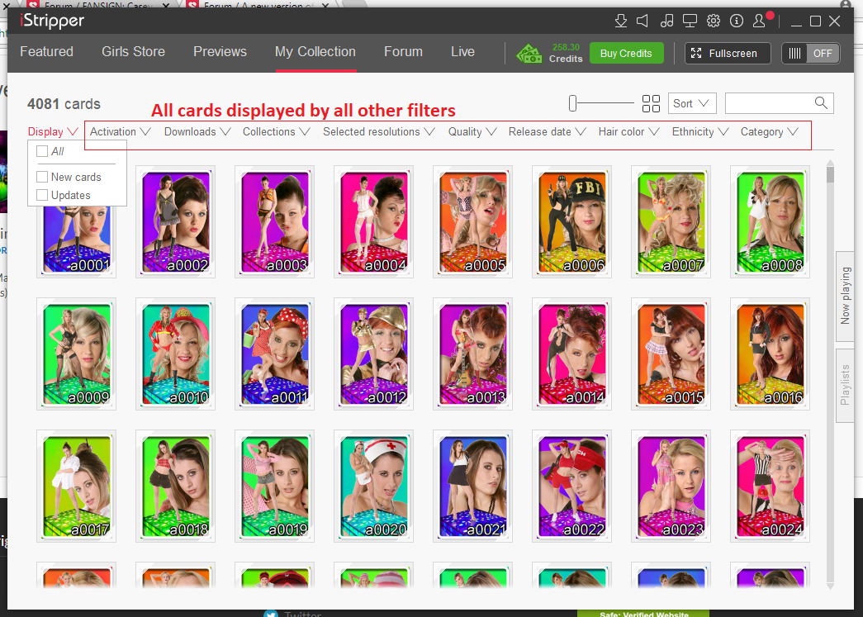Open the downloads icon in title bar
The width and height of the screenshot is (863, 617).
[621, 21]
